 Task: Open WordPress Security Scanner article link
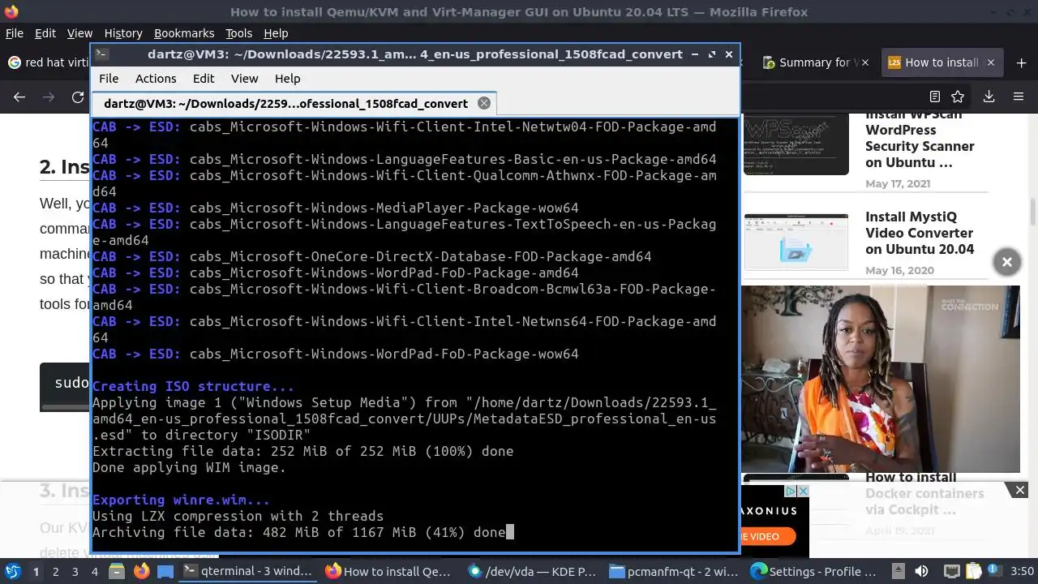click(x=920, y=140)
